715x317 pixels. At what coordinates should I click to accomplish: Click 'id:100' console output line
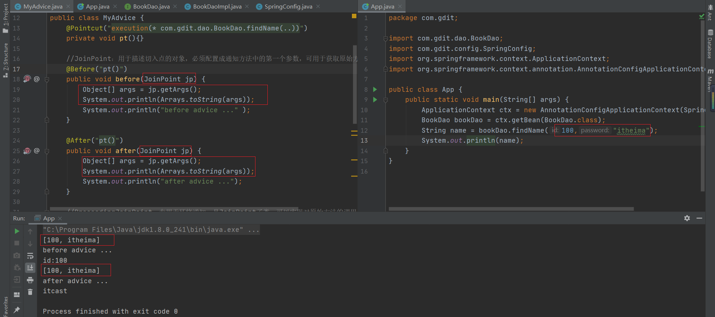point(55,261)
